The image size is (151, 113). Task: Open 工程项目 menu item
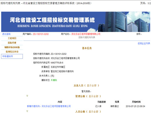(12, 38)
